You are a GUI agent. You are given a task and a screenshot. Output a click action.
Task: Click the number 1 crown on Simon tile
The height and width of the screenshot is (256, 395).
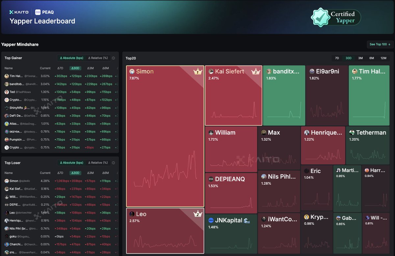tap(197, 71)
